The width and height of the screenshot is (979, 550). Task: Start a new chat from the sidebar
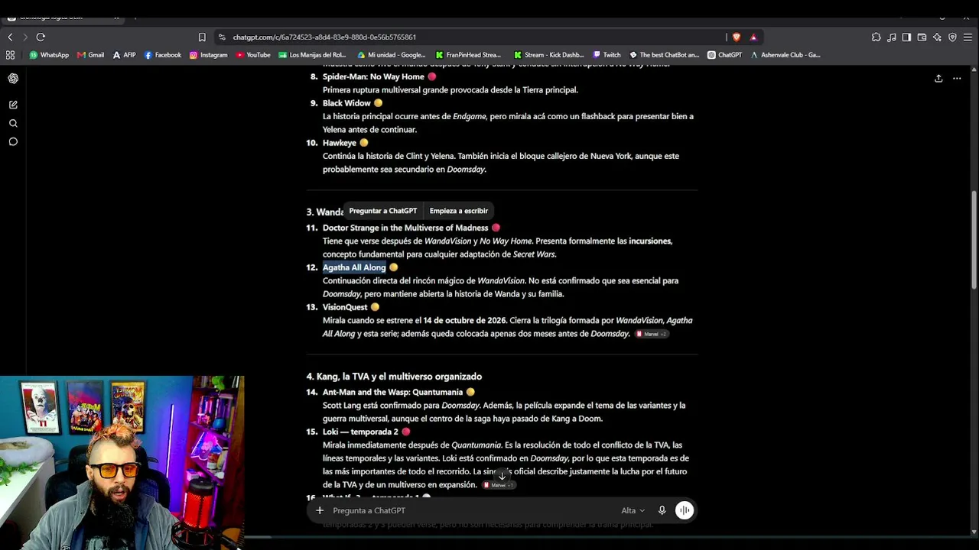point(13,105)
